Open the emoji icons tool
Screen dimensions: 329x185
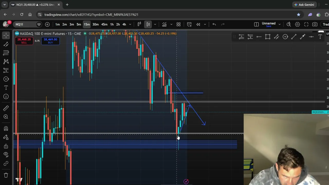[x=6, y=97]
